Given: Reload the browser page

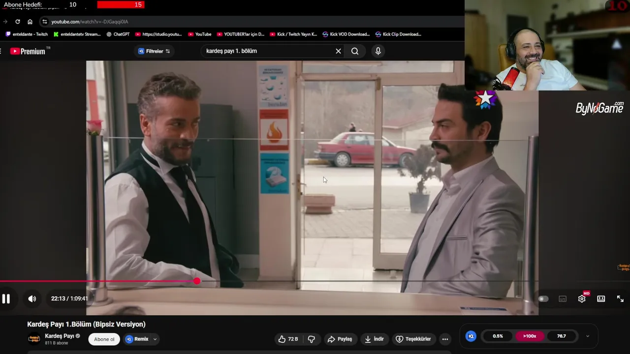Looking at the screenshot, I should coord(18,22).
